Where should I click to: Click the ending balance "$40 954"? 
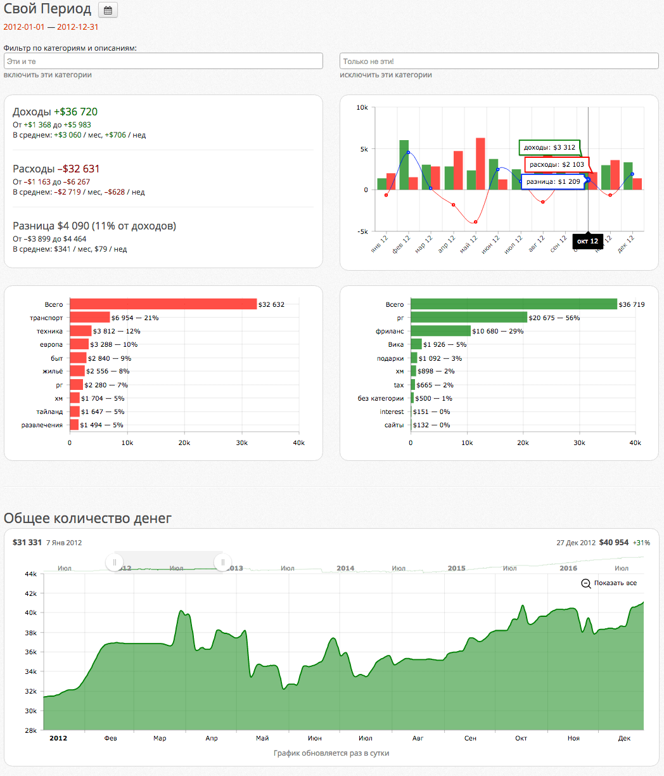(x=613, y=543)
